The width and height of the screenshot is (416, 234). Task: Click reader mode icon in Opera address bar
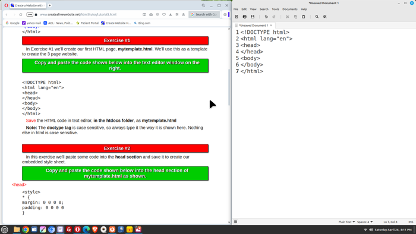[144, 15]
